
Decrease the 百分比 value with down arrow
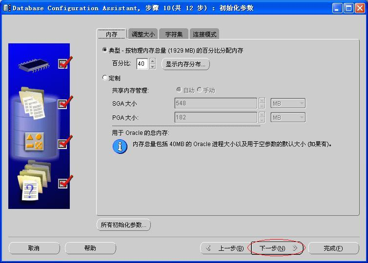(153, 67)
